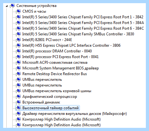Click the icon beside CMOS и часы
The image size is (149, 131).
click(x=18, y=11)
